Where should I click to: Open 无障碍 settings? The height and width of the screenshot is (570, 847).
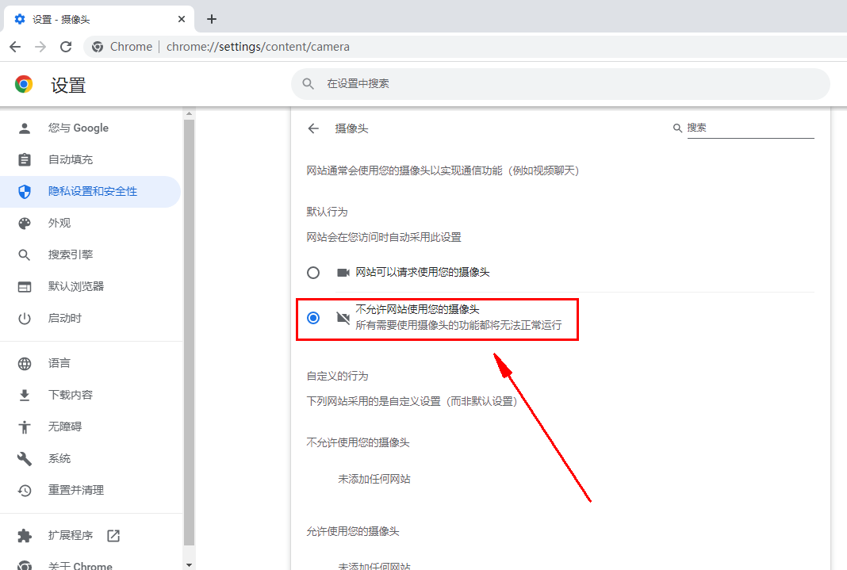pyautogui.click(x=90, y=427)
